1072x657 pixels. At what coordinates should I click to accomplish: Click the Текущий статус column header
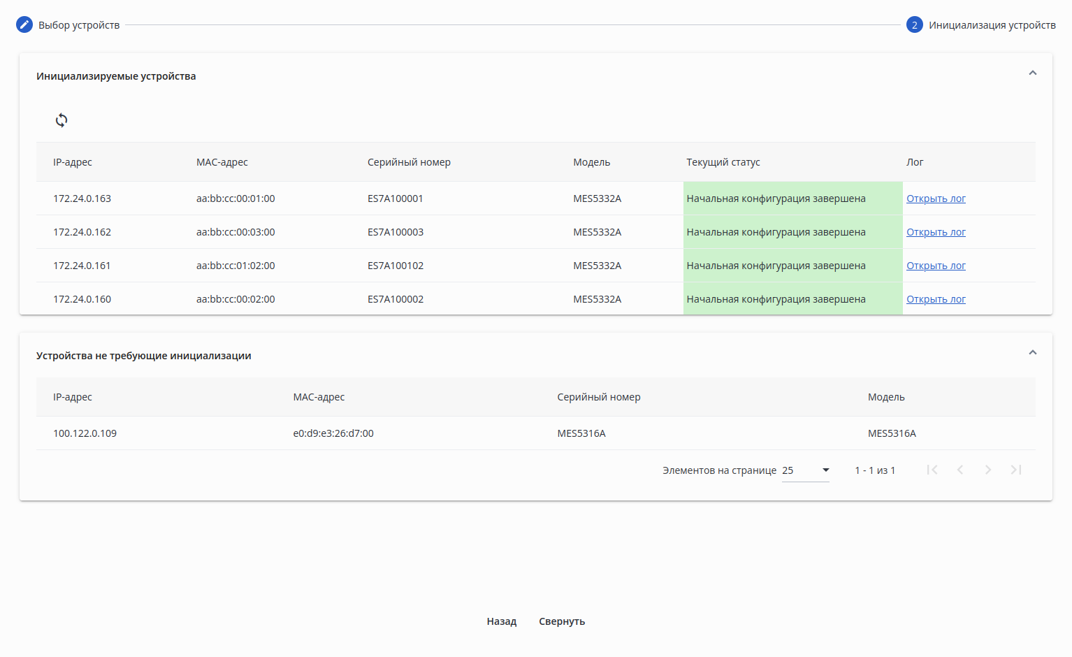[723, 162]
